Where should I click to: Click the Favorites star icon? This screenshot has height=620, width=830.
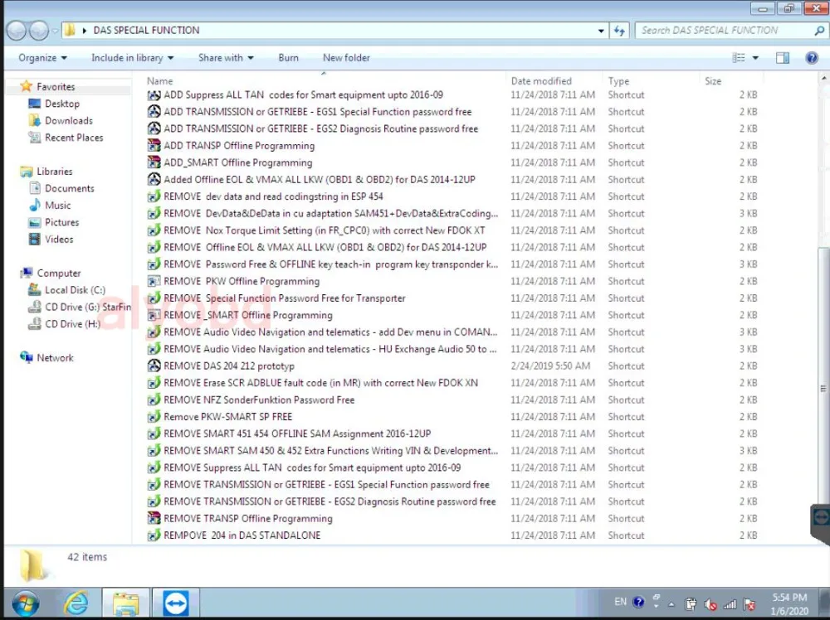(x=26, y=86)
